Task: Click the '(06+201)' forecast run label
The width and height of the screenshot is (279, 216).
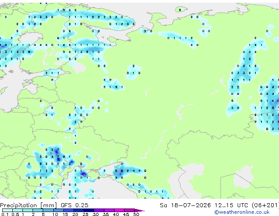Action: (x=265, y=205)
